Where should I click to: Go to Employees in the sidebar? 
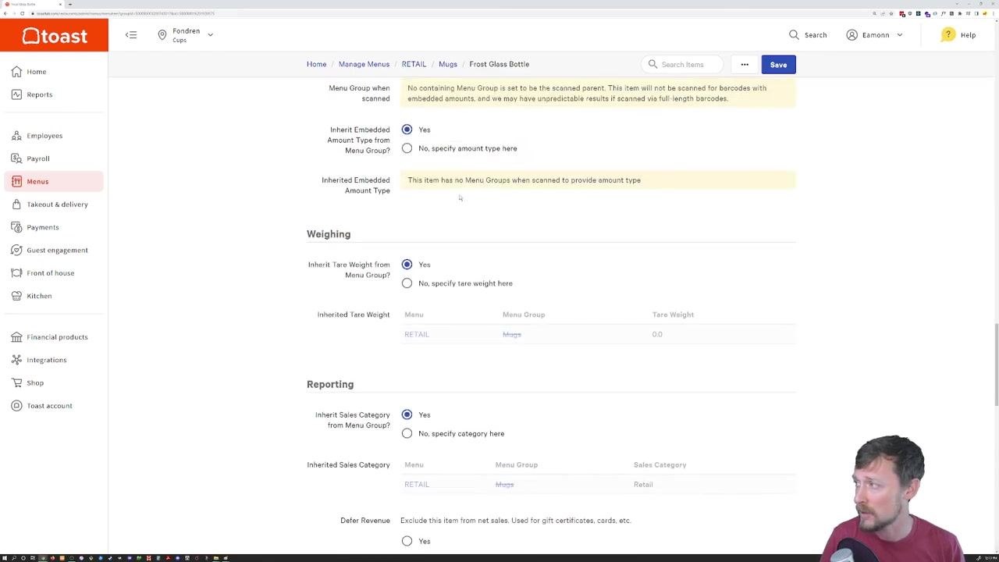54,136
